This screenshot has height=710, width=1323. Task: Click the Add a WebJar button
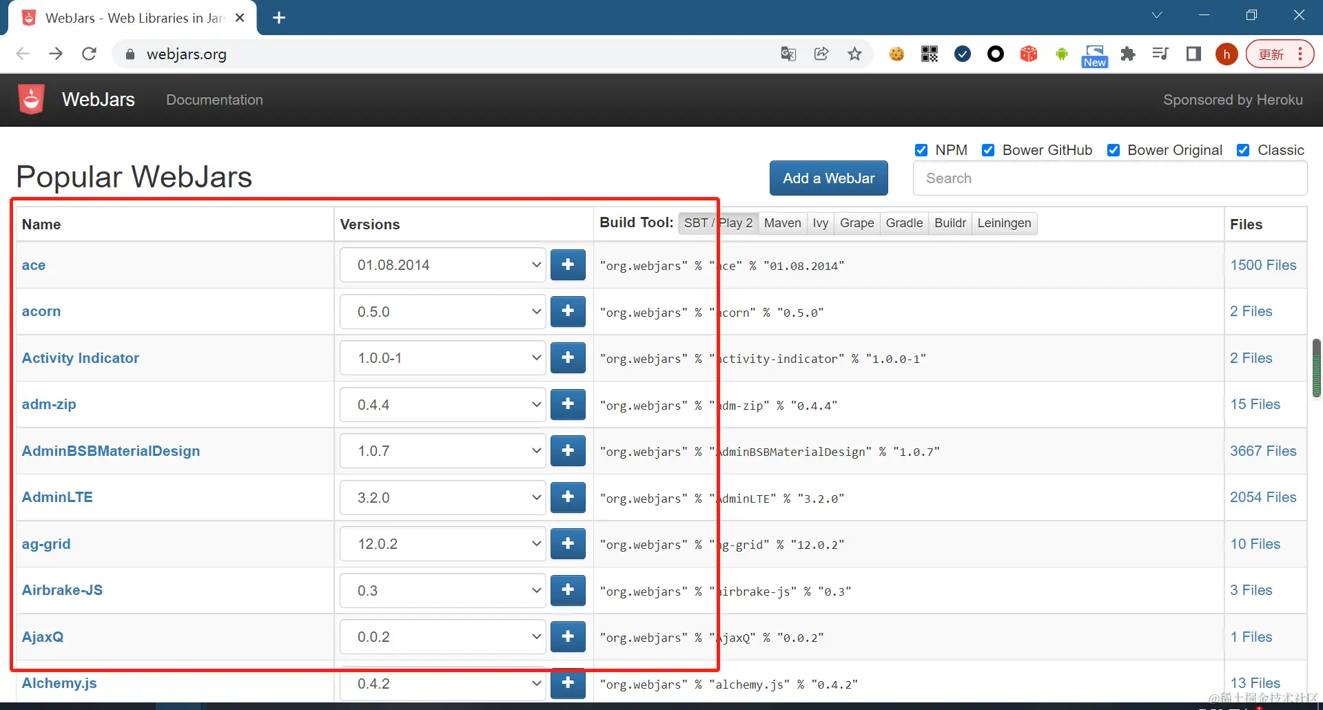pyautogui.click(x=828, y=178)
